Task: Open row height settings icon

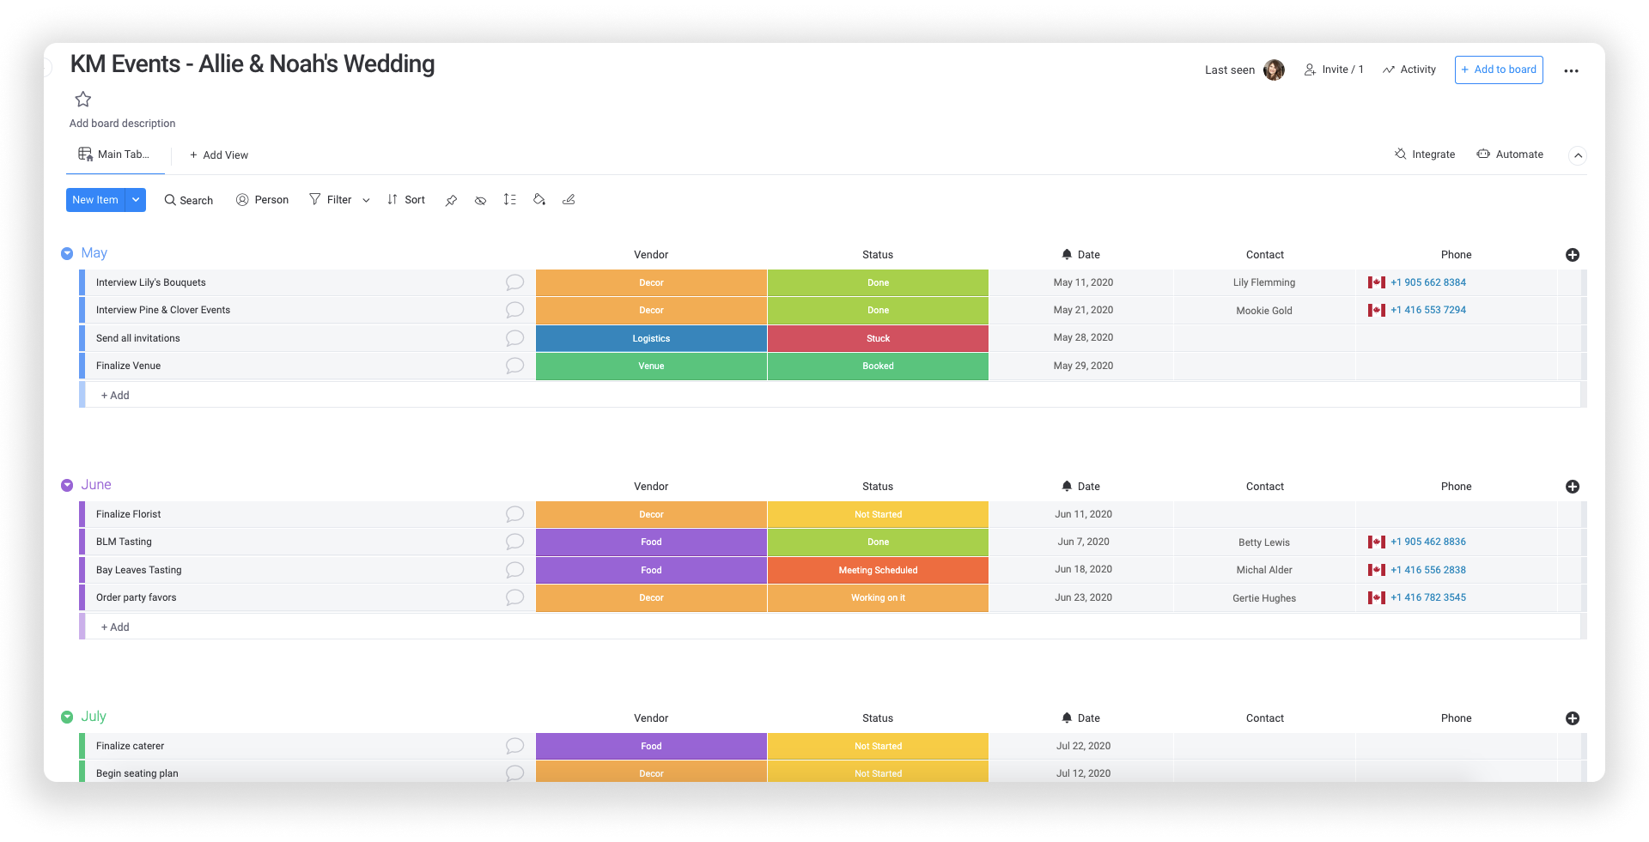Action: pos(510,199)
